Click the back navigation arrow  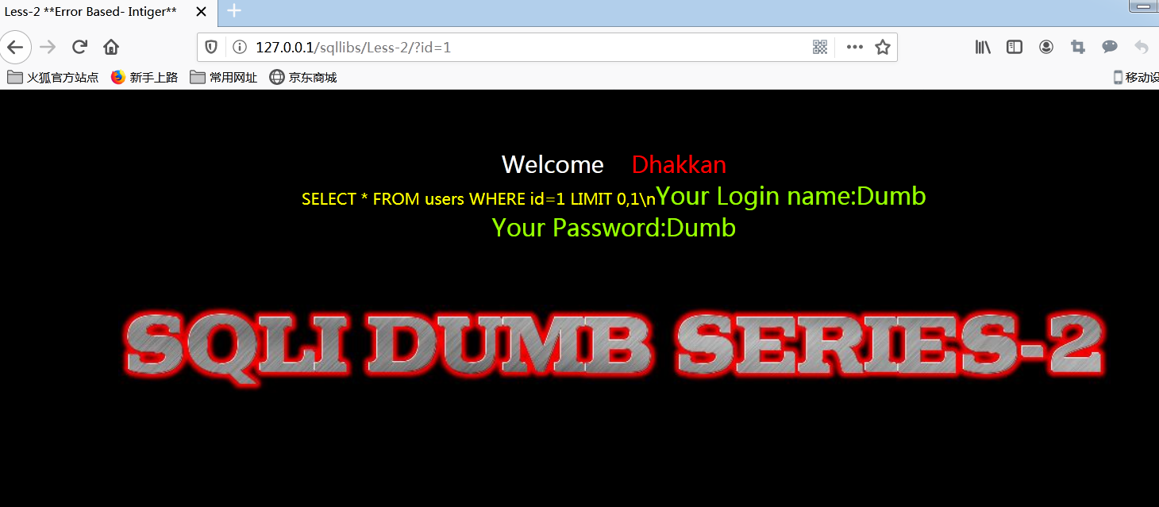coord(15,48)
